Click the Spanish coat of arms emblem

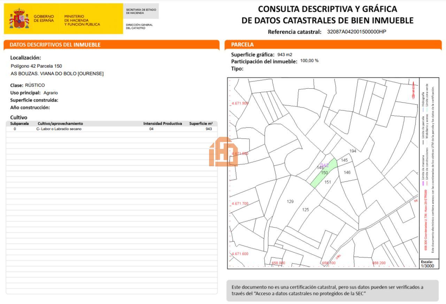19,19
